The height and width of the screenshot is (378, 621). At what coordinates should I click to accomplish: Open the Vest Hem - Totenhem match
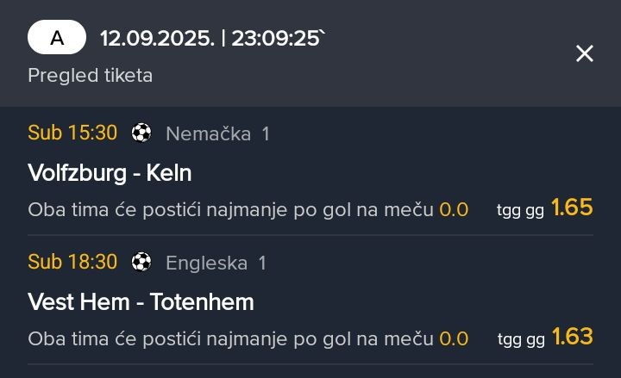pyautogui.click(x=141, y=302)
